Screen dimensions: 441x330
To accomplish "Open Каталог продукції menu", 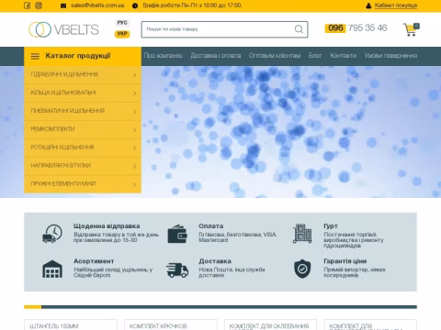I will (x=83, y=56).
